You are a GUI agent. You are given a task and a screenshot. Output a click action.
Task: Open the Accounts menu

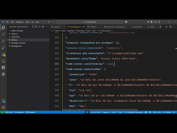click(3, 101)
